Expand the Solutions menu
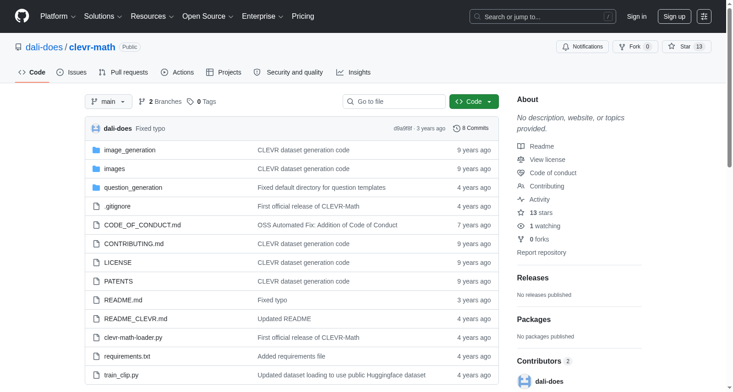Viewport: 733px width, 392px height. pos(103,16)
